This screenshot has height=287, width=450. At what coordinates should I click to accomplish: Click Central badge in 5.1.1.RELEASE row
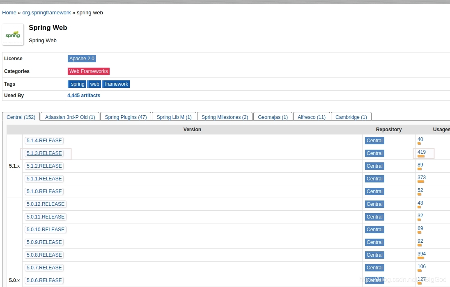tap(374, 179)
